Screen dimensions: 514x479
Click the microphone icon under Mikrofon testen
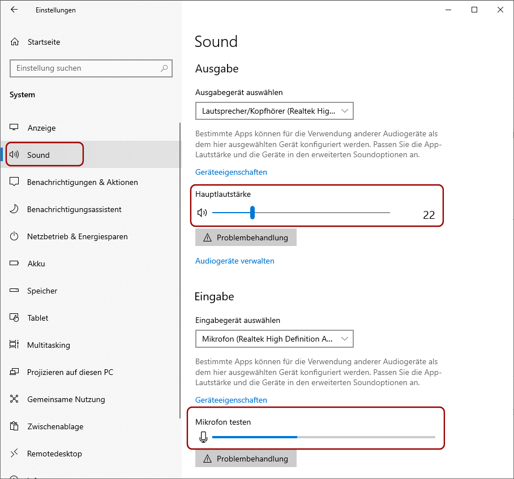click(204, 437)
